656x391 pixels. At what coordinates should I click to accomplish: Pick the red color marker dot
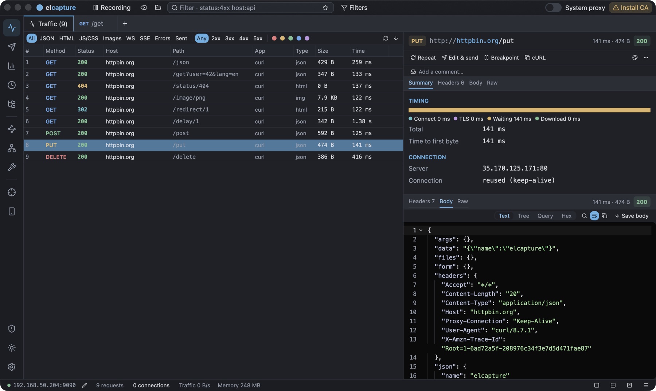coord(274,38)
